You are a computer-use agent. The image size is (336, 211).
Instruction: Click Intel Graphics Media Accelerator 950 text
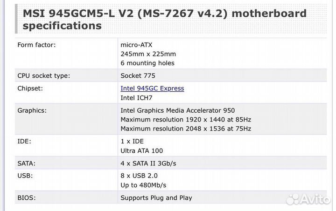pyautogui.click(x=177, y=110)
